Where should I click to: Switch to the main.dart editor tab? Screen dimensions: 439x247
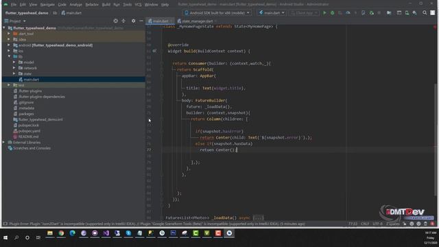pos(160,21)
